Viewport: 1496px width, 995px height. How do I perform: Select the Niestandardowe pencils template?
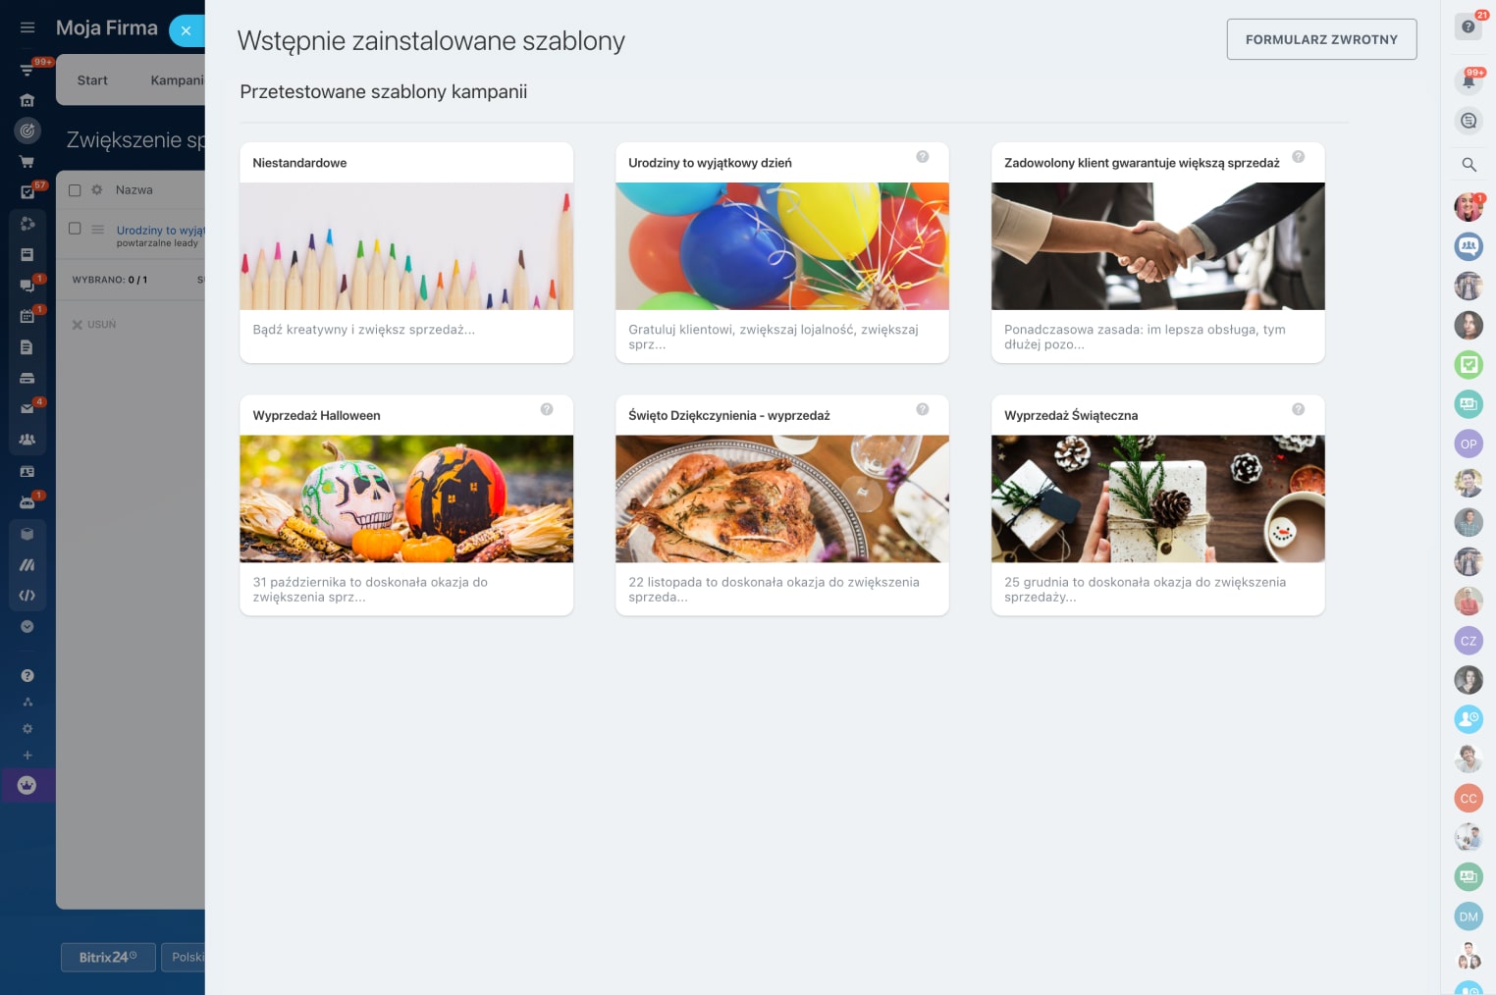(406, 252)
